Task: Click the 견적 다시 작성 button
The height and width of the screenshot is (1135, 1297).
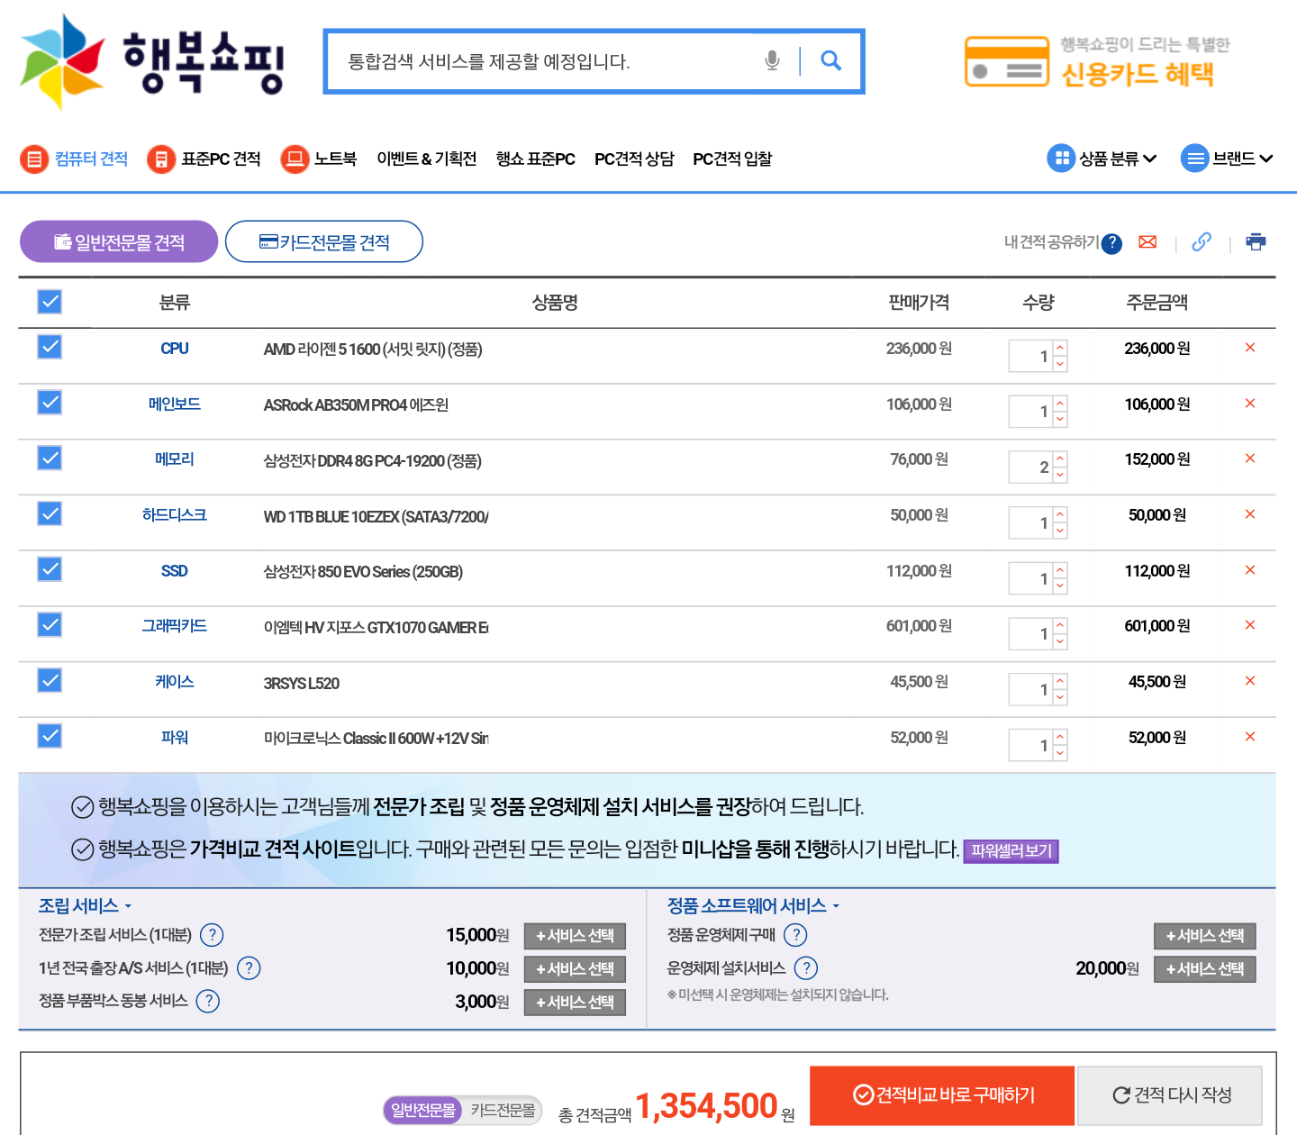Action: (1171, 1095)
